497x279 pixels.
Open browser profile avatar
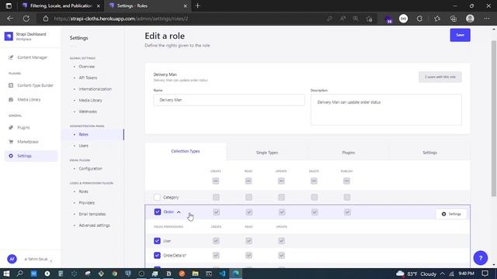pyautogui.click(x=470, y=19)
